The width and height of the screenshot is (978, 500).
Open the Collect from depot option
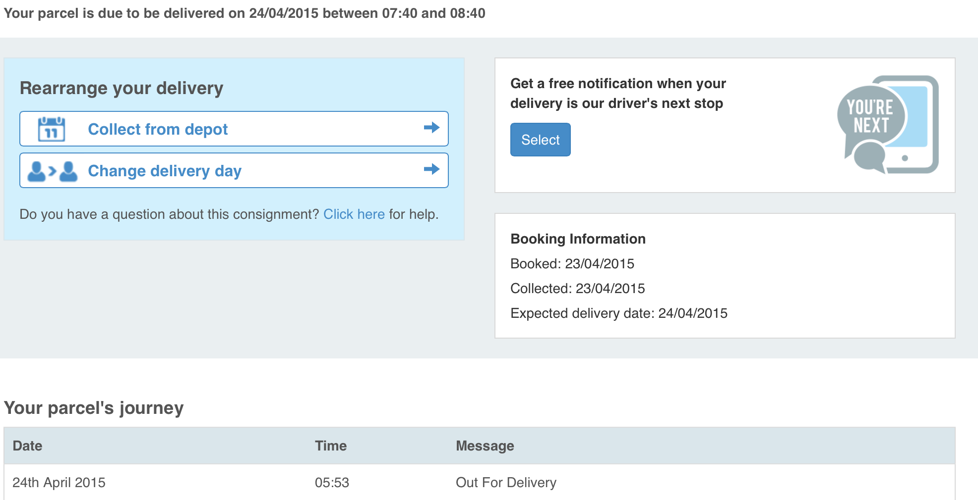[x=234, y=129]
